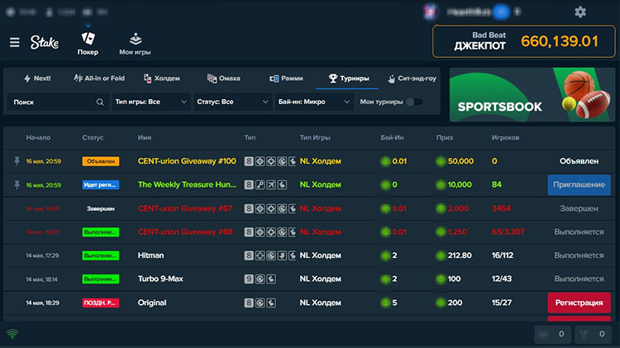
Task: Open the Hitman tournament
Action: [150, 255]
